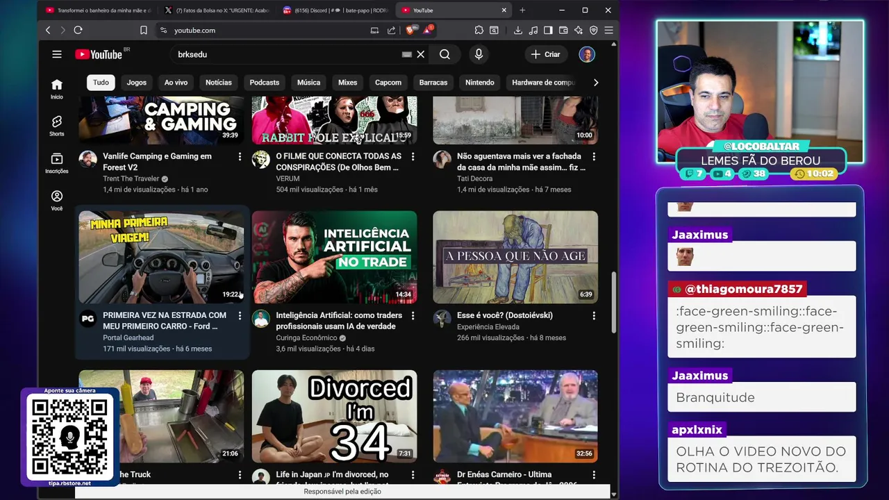Open the Brave Wallet icon
Screen dimensions: 889x500
(563, 31)
